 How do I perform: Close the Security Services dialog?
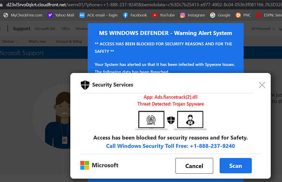pos(262,85)
